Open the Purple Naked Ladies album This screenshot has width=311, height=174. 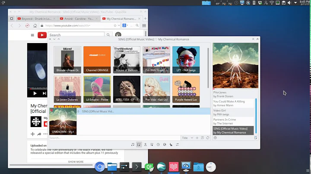coord(186,89)
